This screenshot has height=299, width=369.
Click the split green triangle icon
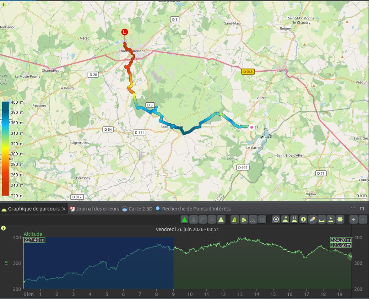pos(235,219)
